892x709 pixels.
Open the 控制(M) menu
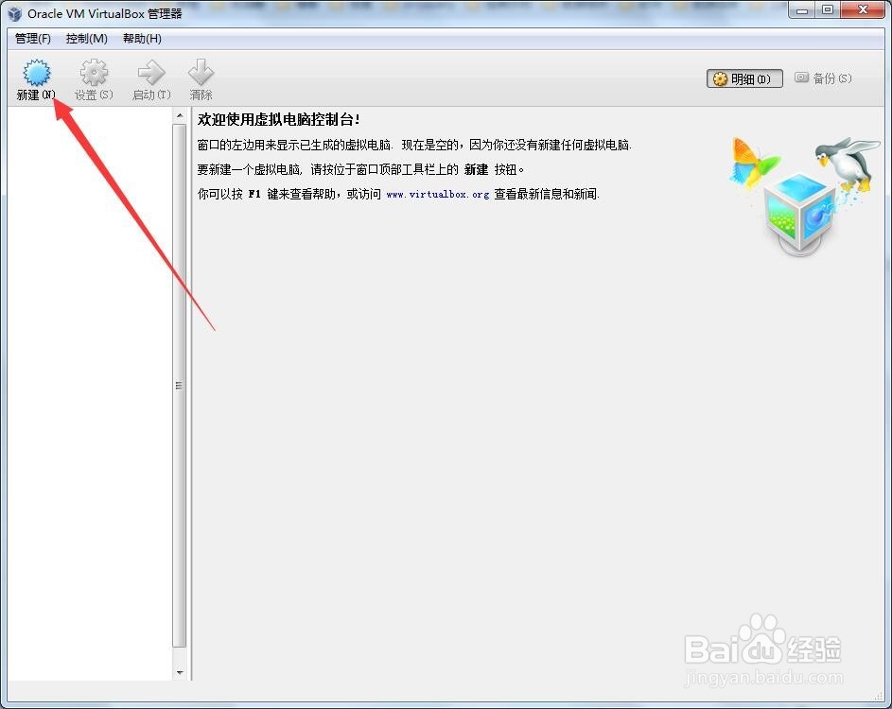[86, 39]
